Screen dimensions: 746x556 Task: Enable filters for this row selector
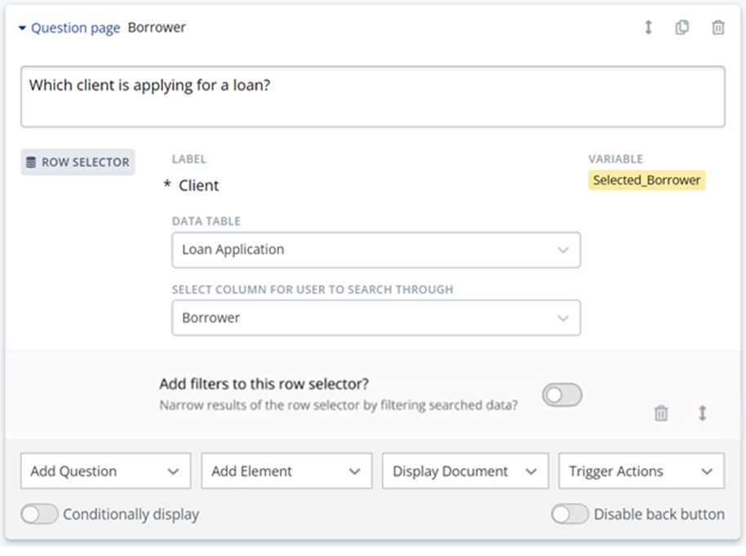pos(562,395)
